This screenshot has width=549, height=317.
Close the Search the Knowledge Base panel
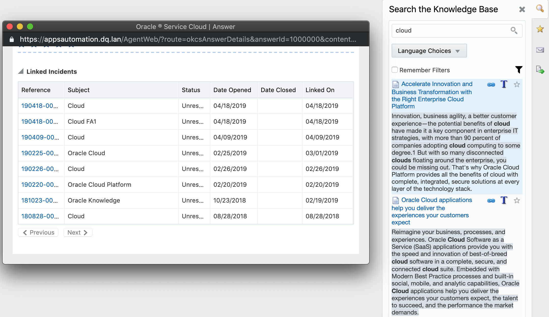pyautogui.click(x=522, y=10)
